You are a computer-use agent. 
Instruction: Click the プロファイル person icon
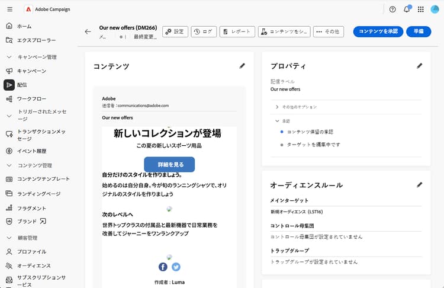point(9,252)
